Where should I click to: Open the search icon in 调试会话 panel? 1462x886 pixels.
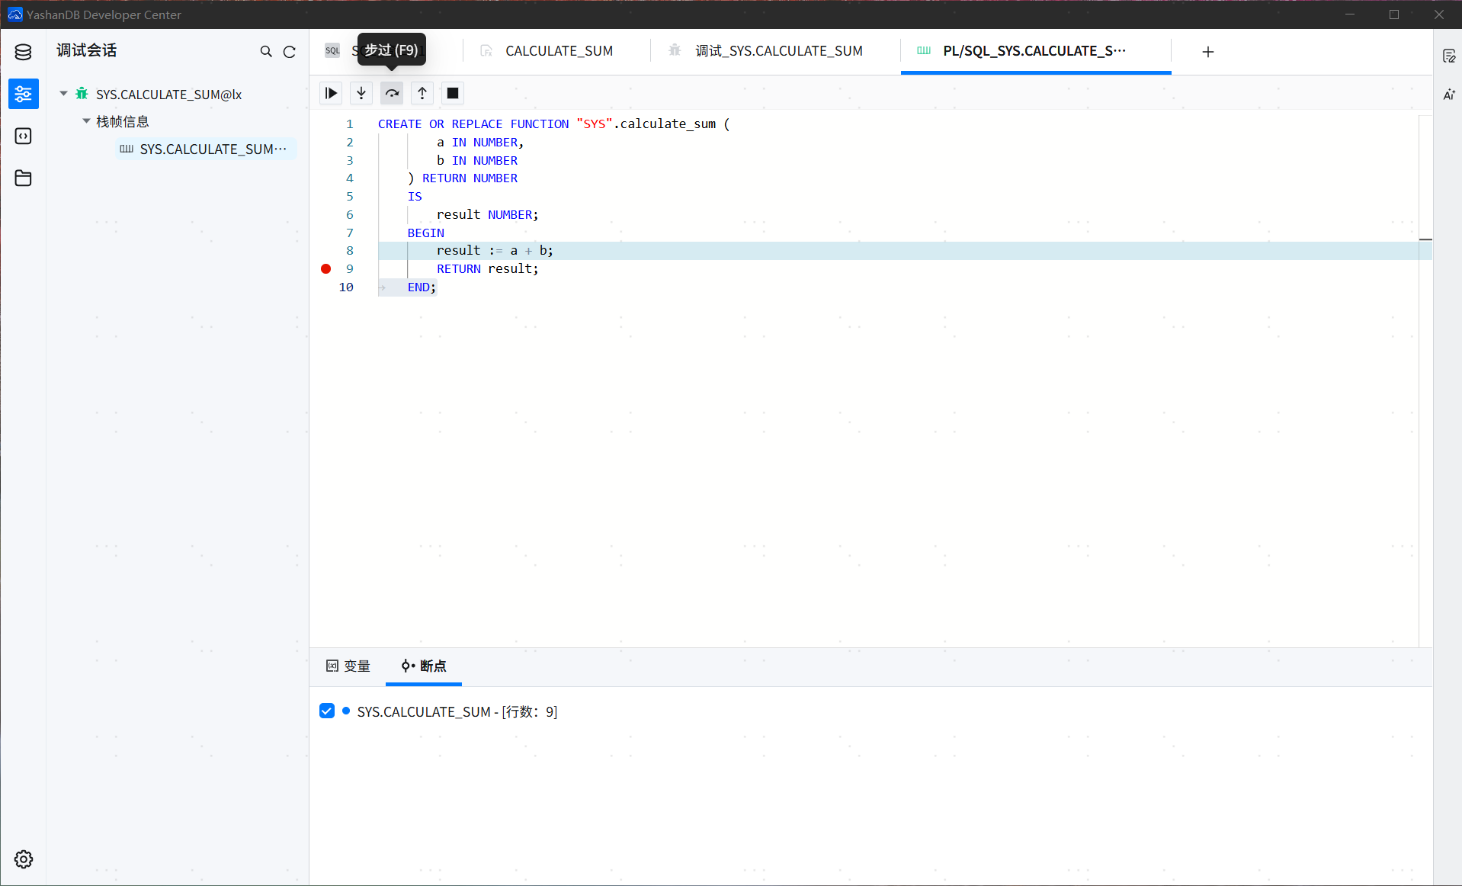266,52
